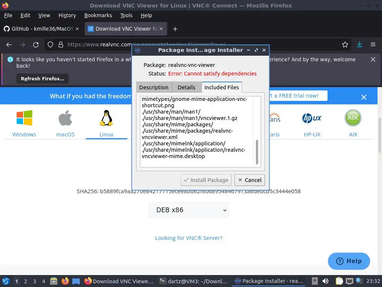This screenshot has width=382, height=287.
Task: Click the included files list scrollbar
Action: coord(257,152)
